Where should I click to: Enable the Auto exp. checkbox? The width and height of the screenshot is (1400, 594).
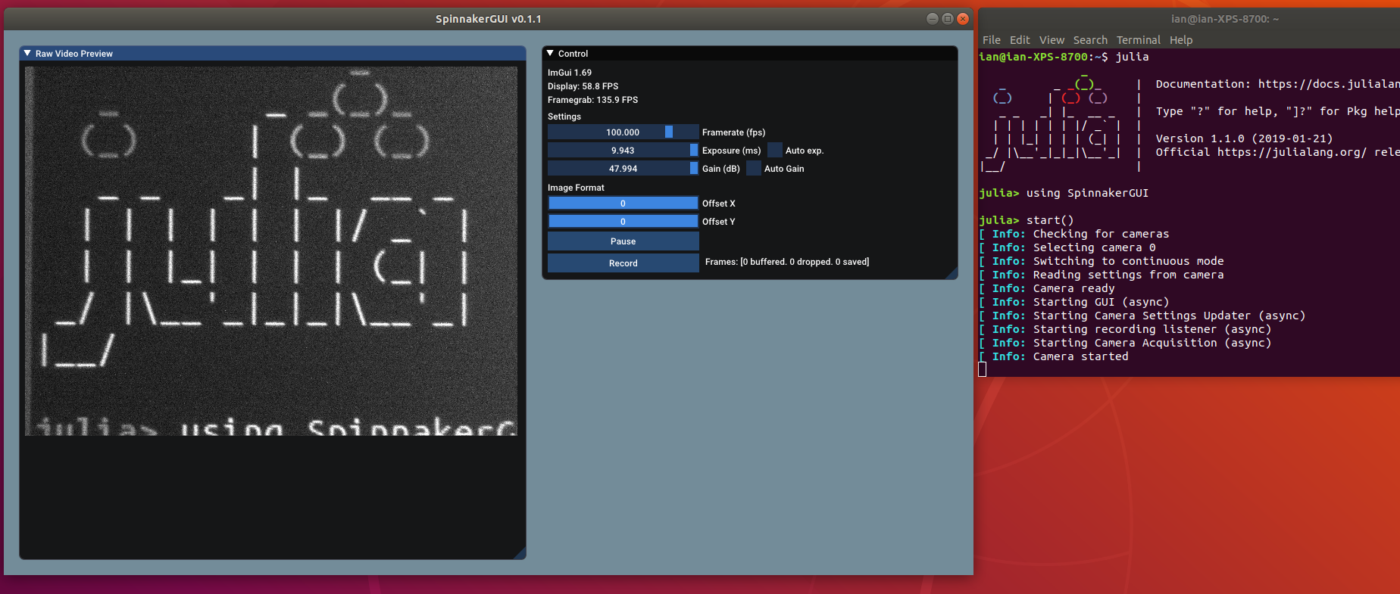coord(774,151)
